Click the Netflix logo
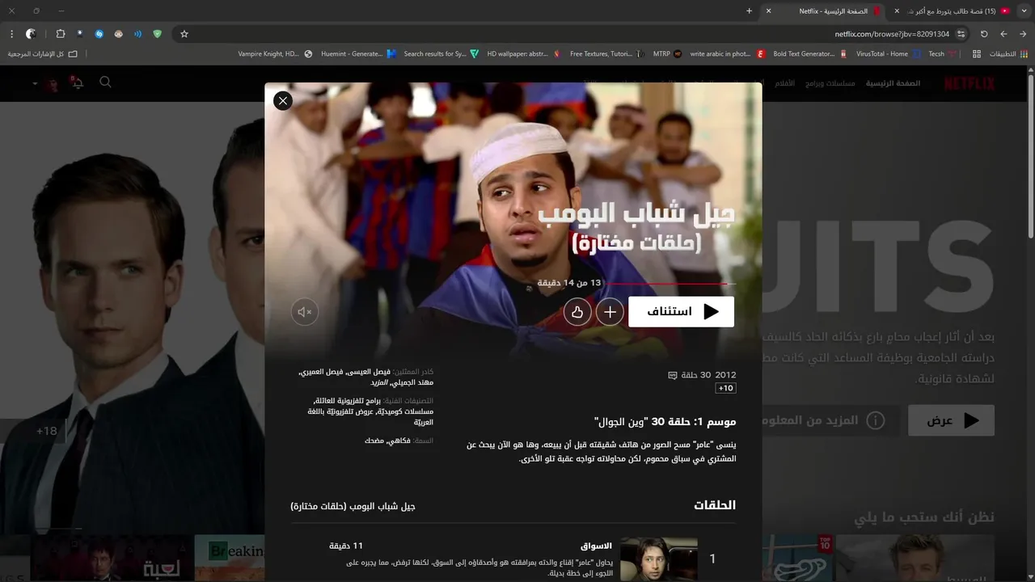1035x582 pixels. coord(970,83)
